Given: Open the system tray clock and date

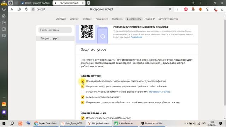Looking at the screenshot, I should click(212, 123).
